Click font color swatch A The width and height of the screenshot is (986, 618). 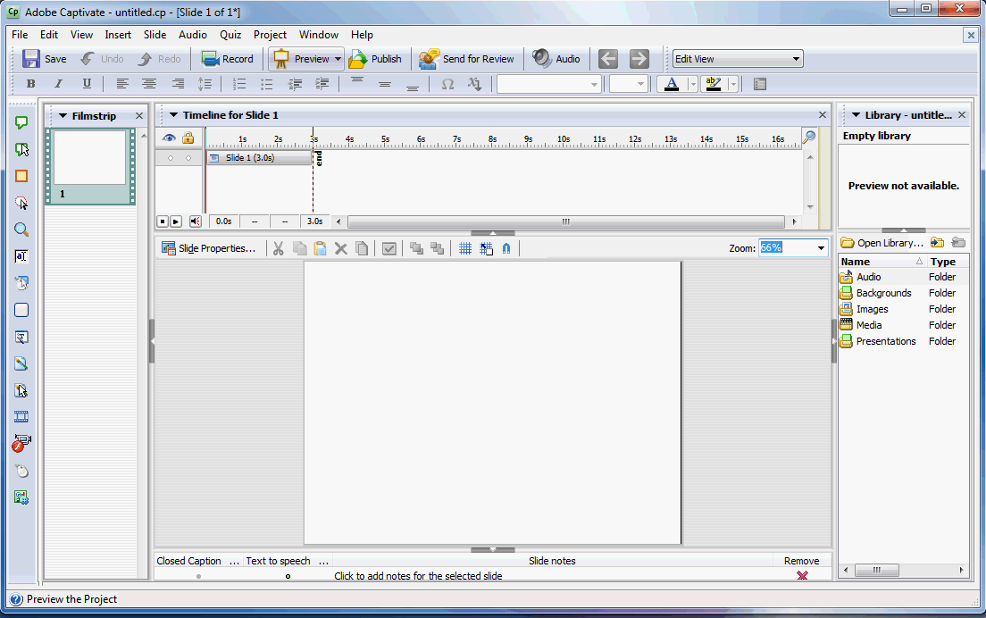click(x=672, y=84)
